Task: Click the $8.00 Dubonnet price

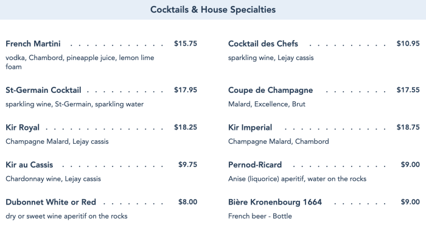Action: tap(187, 202)
